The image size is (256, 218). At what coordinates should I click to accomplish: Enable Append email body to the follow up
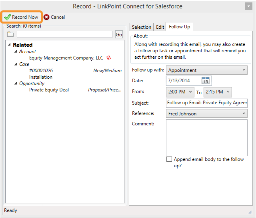tap(169, 159)
